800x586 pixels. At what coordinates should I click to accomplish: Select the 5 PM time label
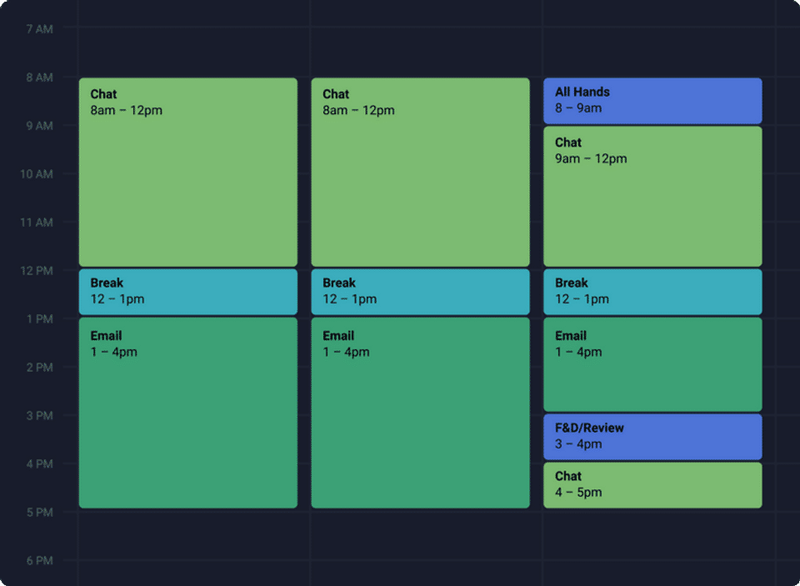[x=39, y=512]
